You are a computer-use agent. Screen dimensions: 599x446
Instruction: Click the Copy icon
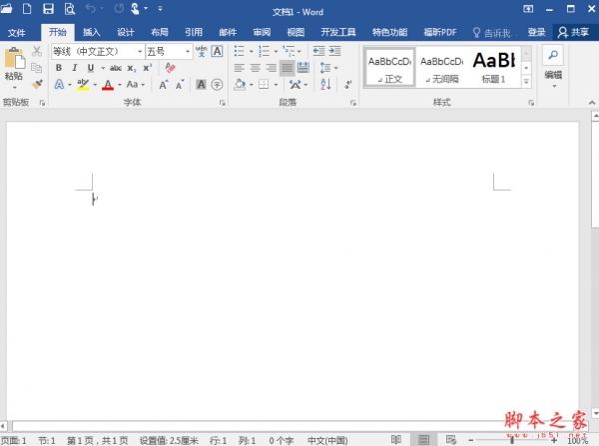coord(37,68)
